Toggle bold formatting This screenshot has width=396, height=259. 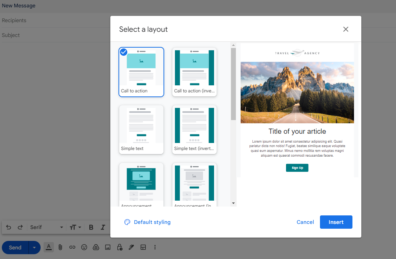91,227
